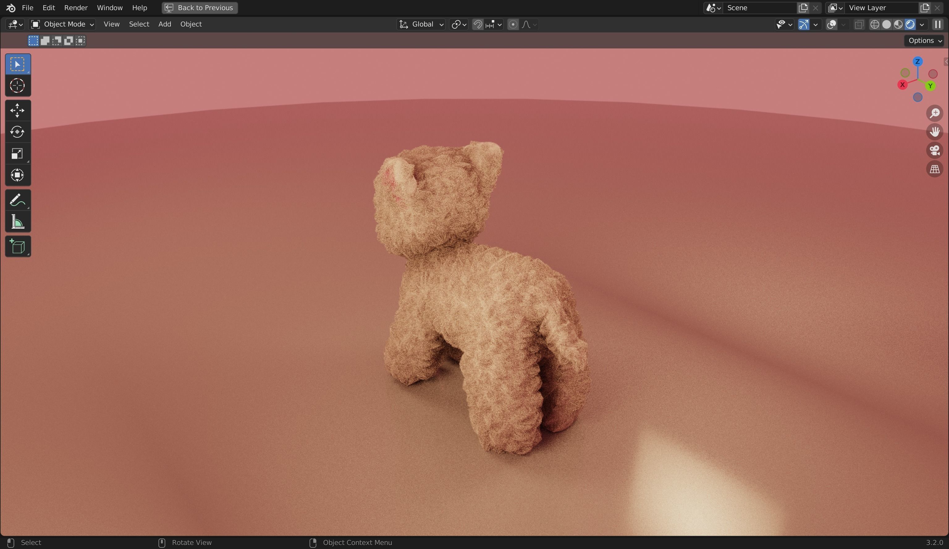The width and height of the screenshot is (949, 549).
Task: Open the scene browse selector
Action: [x=713, y=7]
